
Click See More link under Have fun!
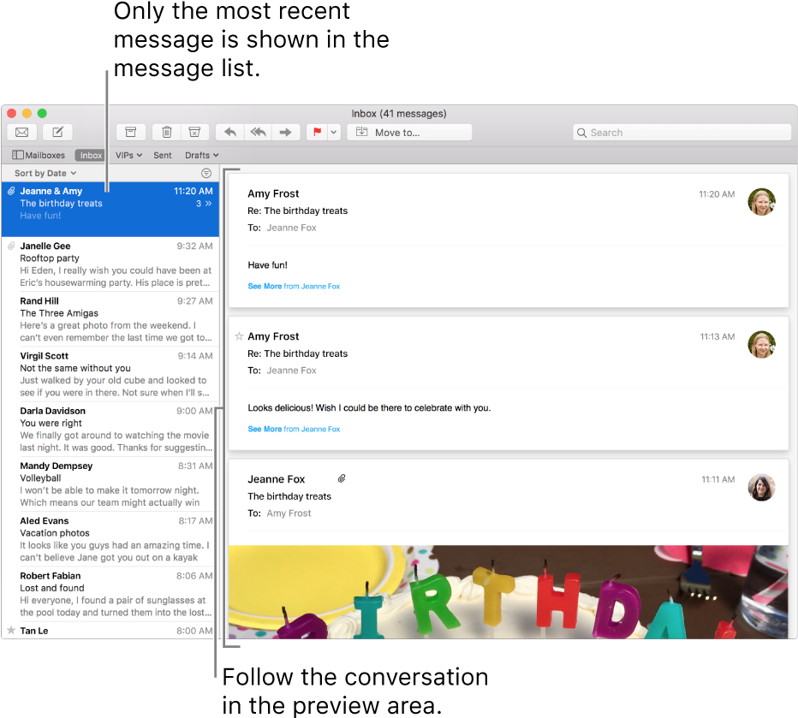[x=294, y=287]
